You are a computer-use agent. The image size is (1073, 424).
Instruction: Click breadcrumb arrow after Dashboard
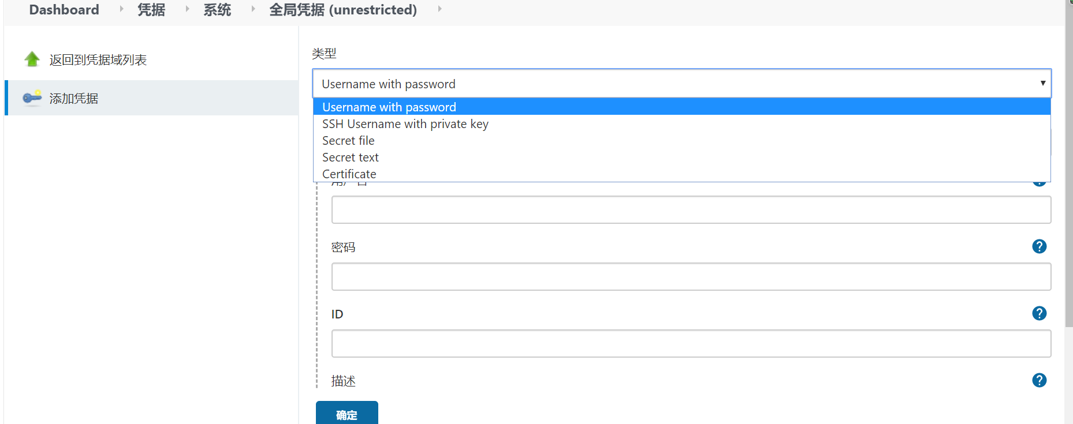coord(121,9)
